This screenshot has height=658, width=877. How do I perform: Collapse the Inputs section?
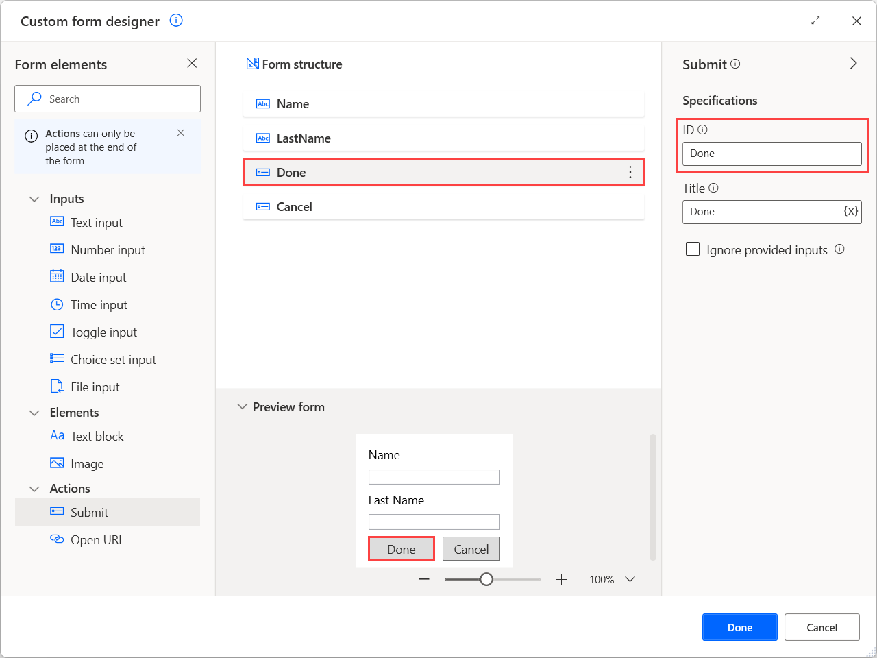34,199
